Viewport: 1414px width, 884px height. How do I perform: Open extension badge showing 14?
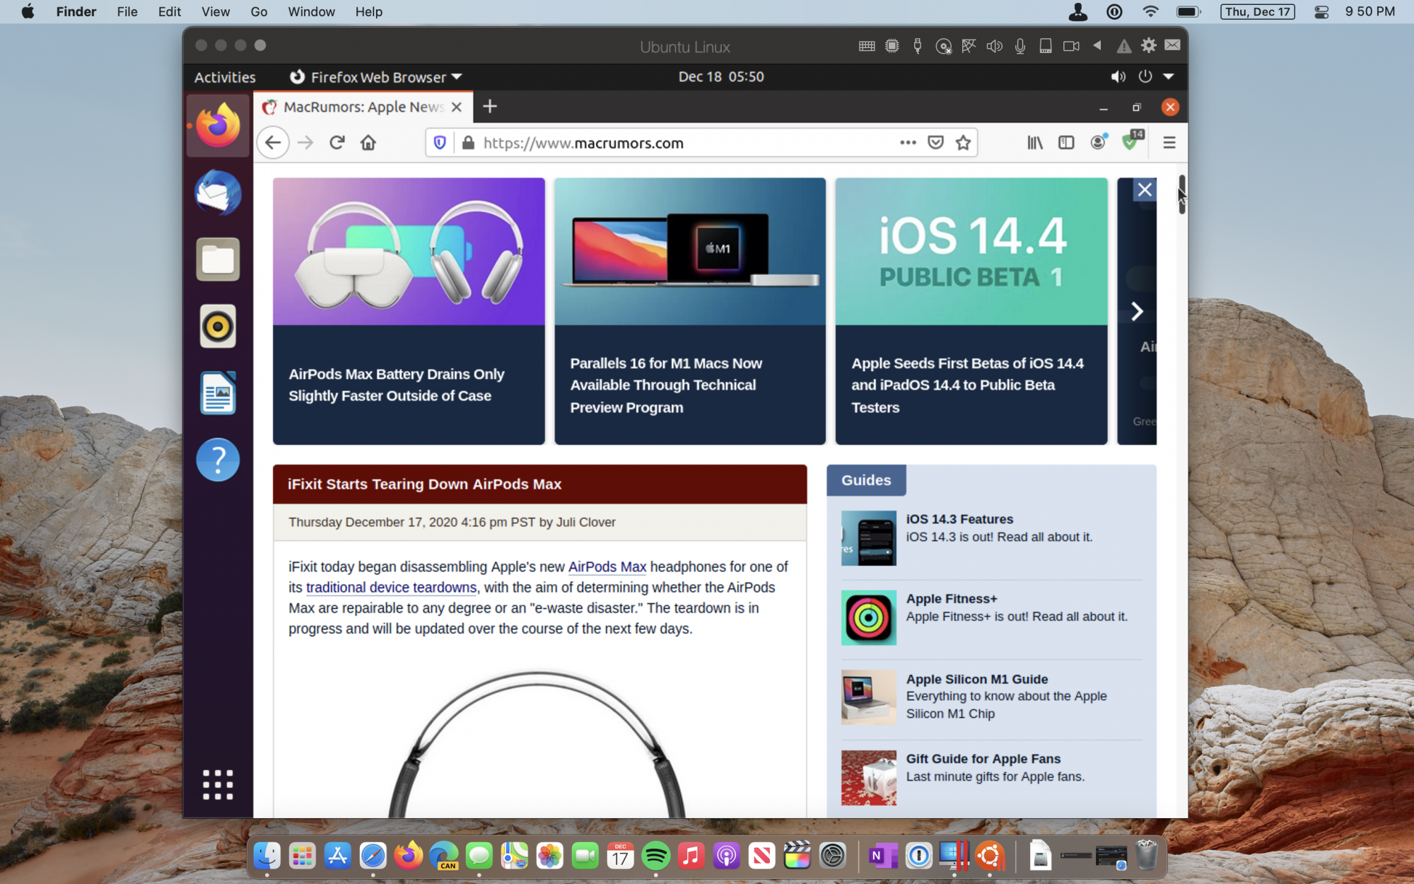tap(1133, 140)
